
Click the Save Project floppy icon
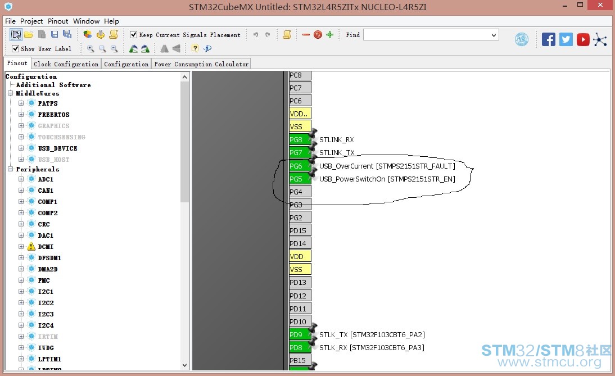[x=55, y=34]
